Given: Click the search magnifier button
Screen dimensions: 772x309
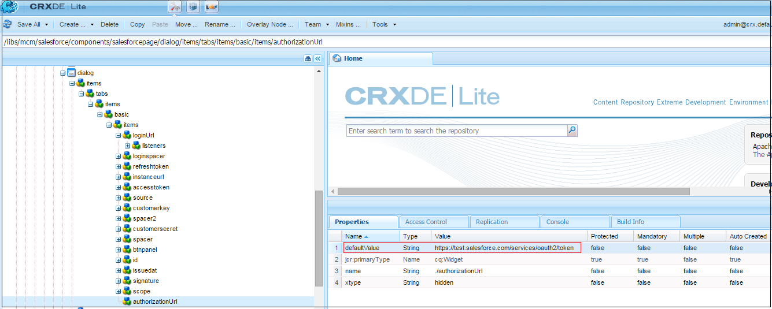Looking at the screenshot, I should click(572, 131).
